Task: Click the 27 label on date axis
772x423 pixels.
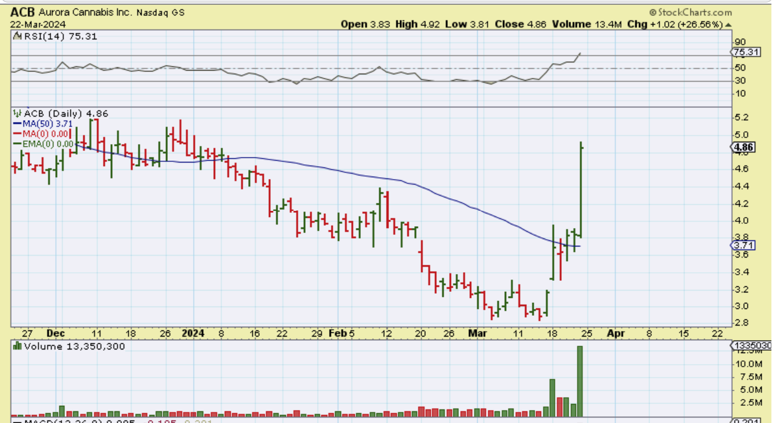Action: tap(27, 333)
